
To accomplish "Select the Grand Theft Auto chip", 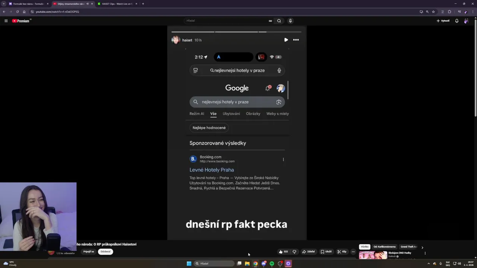I will 408,247.
